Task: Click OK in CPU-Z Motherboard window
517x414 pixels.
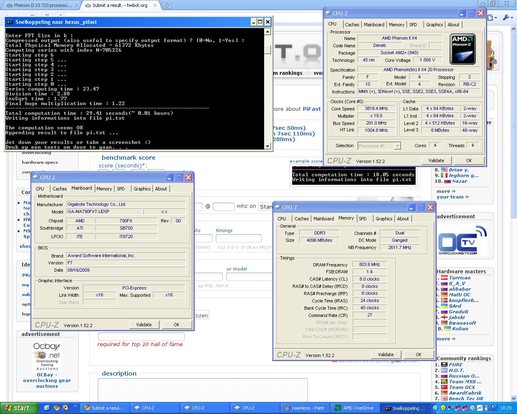Action: [177, 325]
